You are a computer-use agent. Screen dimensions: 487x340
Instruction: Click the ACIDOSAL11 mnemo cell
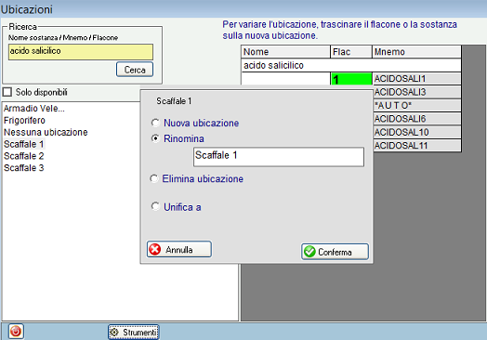tap(416, 145)
